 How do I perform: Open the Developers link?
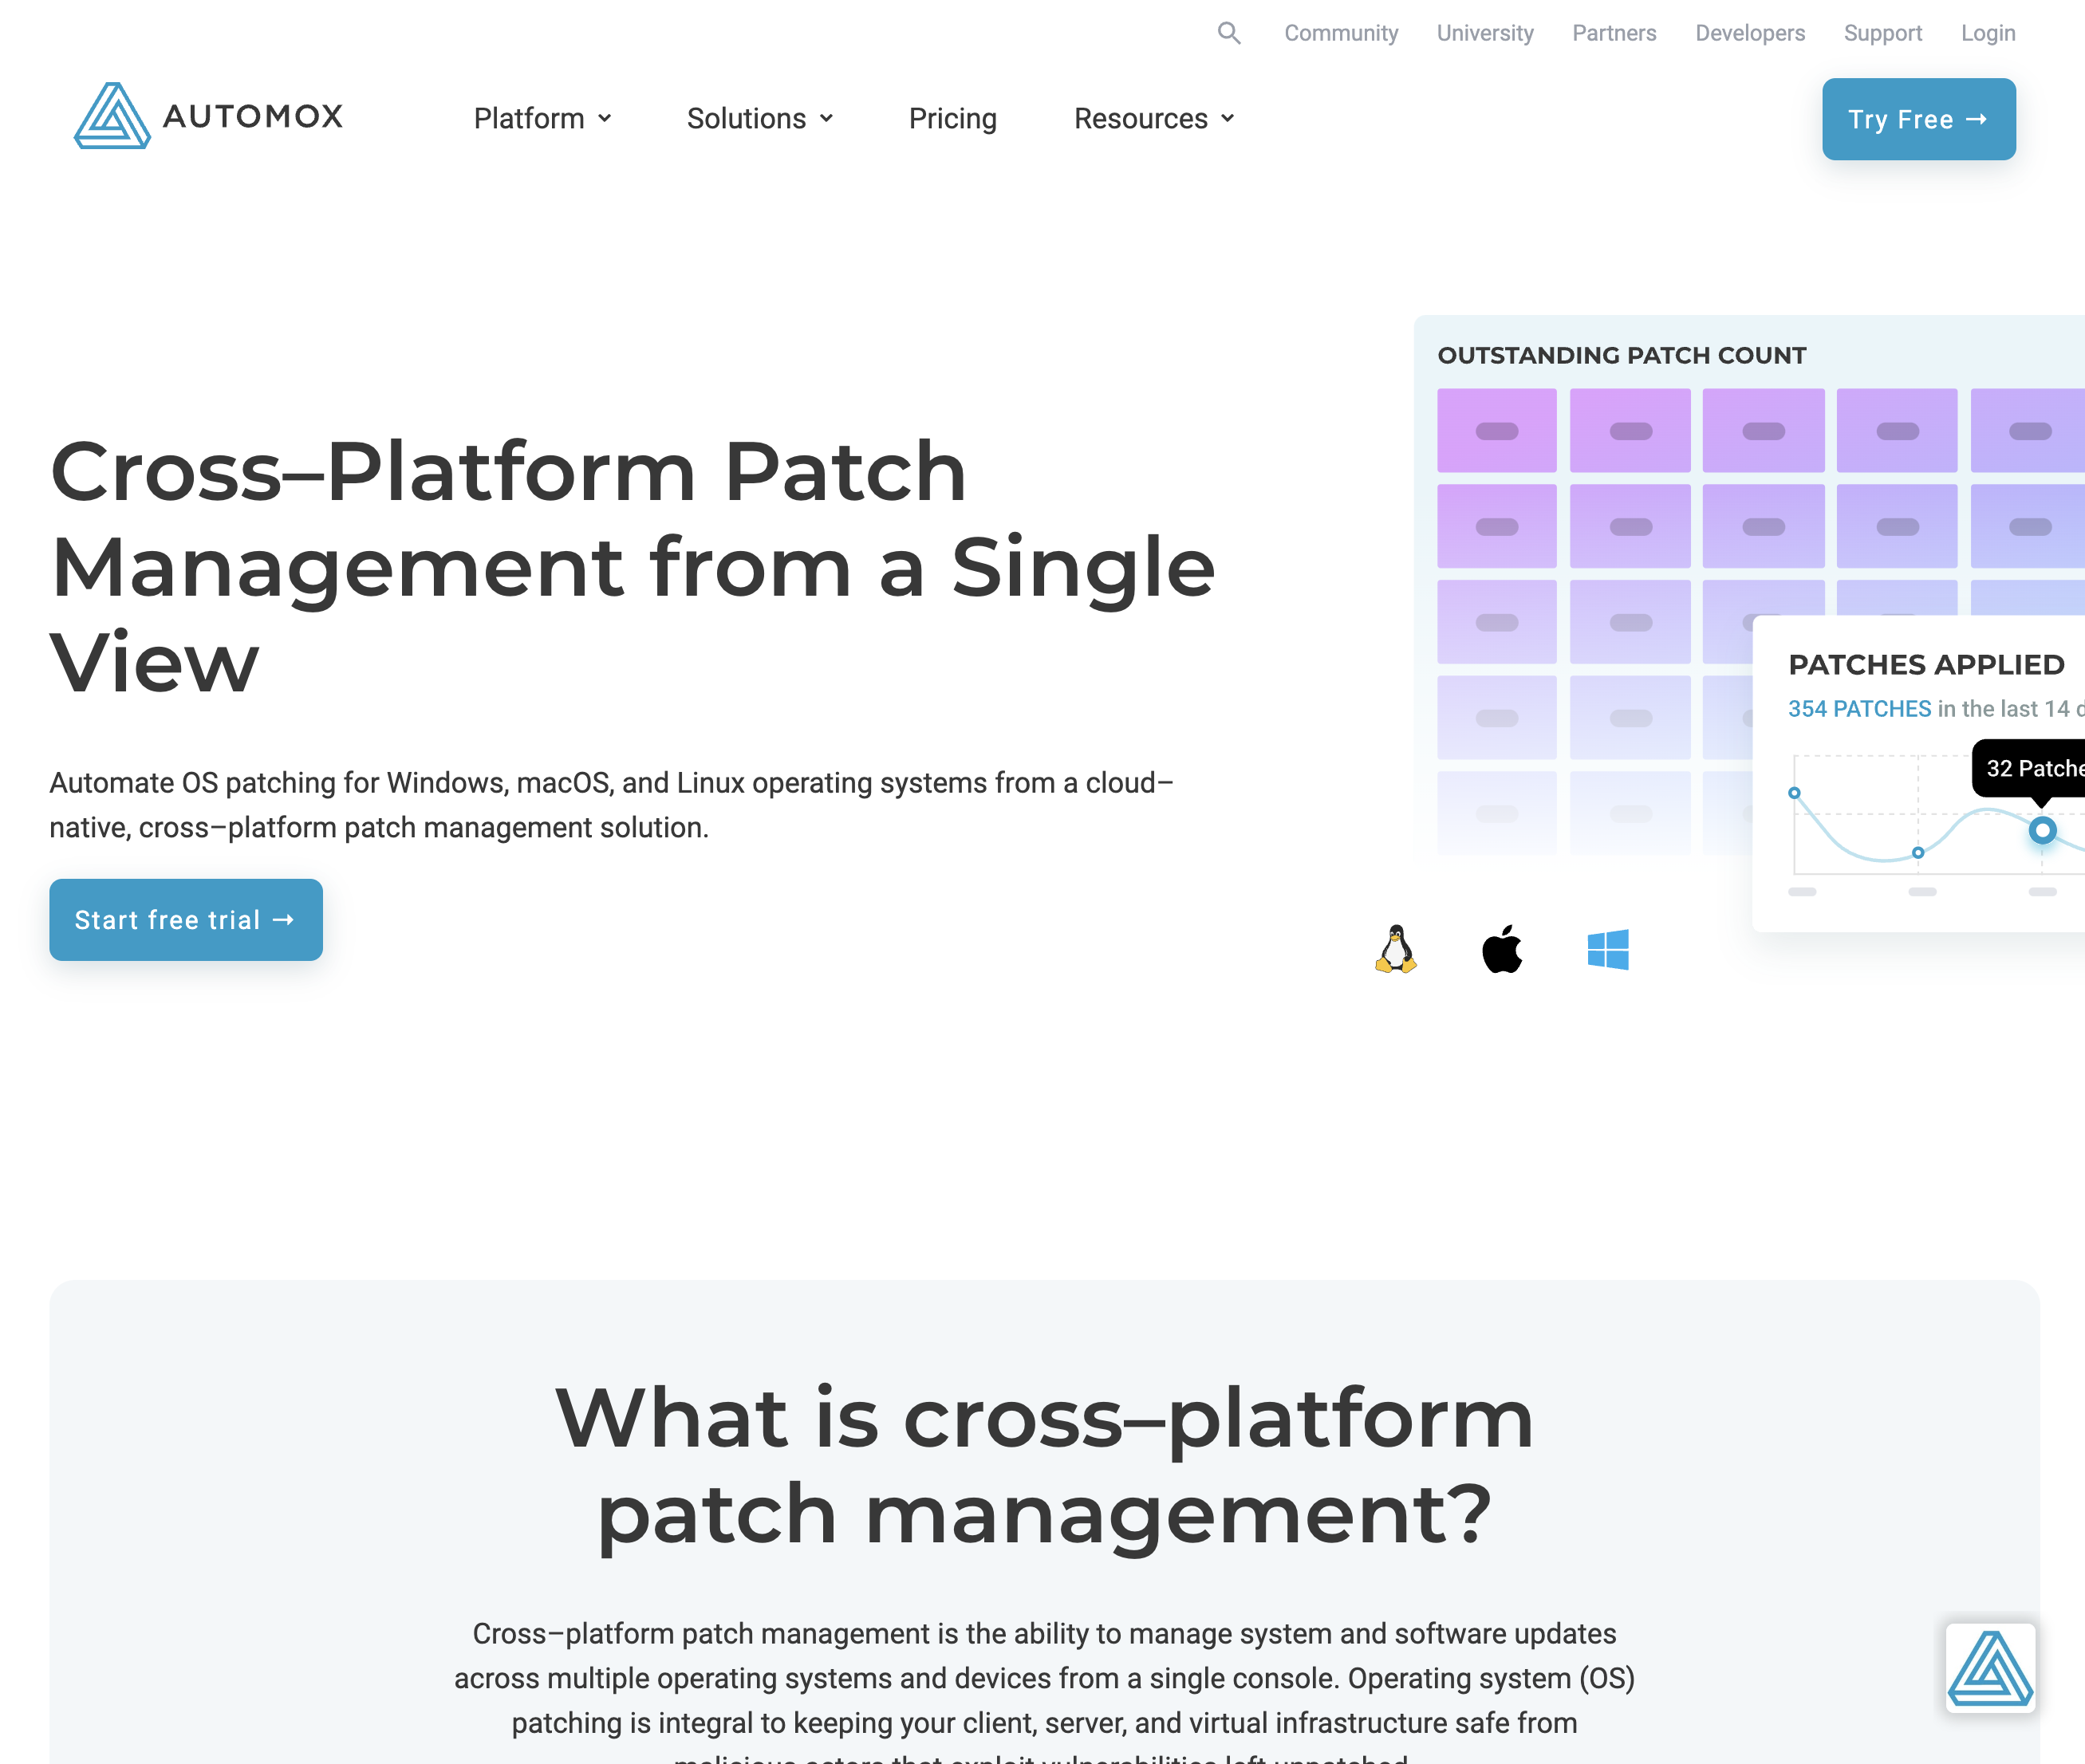[1749, 33]
